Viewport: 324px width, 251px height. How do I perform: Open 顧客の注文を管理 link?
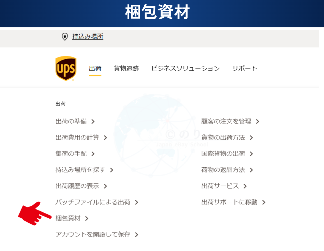(x=226, y=121)
